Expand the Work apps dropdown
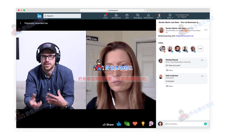This screenshot has height=137, width=226. click(x=170, y=16)
